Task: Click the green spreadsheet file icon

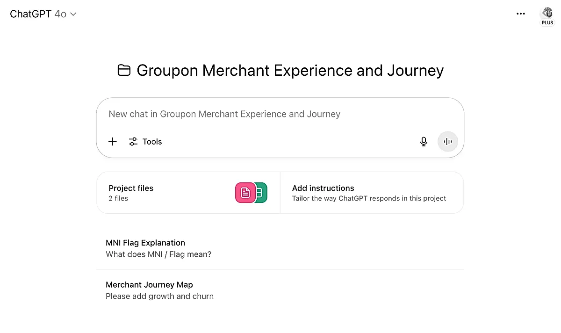Action: coord(261,192)
